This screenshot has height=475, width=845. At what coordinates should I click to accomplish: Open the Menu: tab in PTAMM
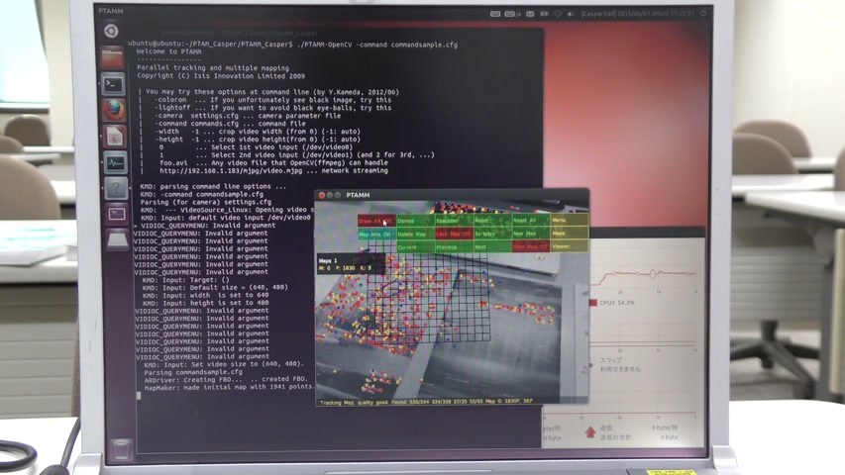point(569,221)
